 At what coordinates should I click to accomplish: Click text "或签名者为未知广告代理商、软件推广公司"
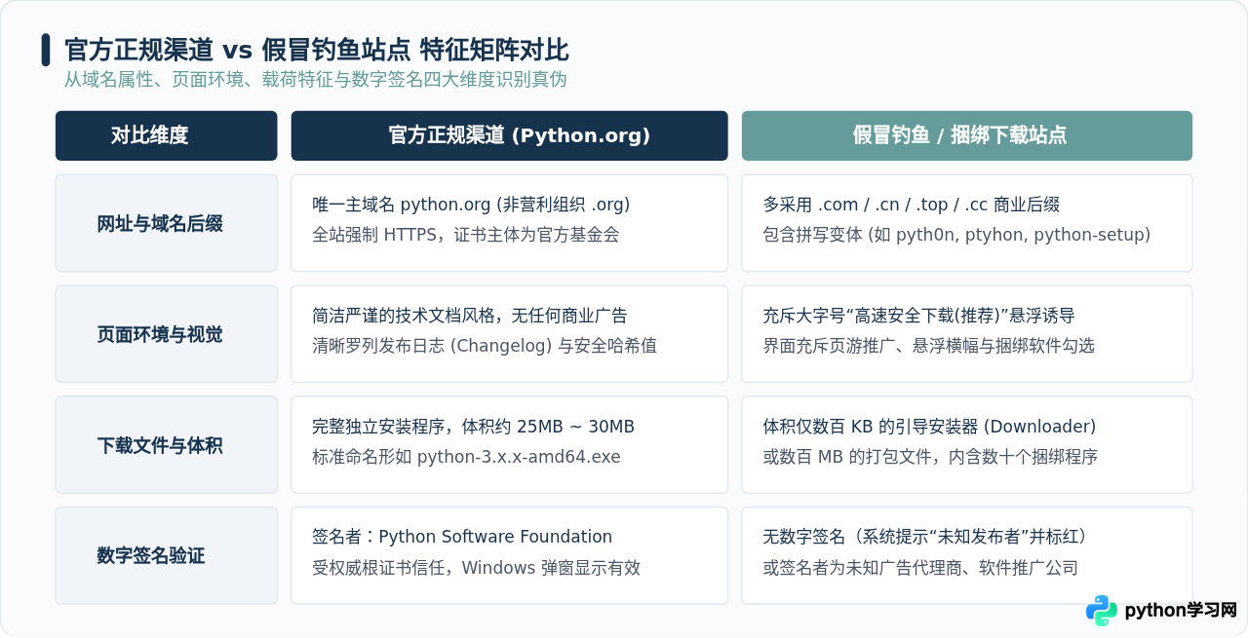click(x=920, y=568)
